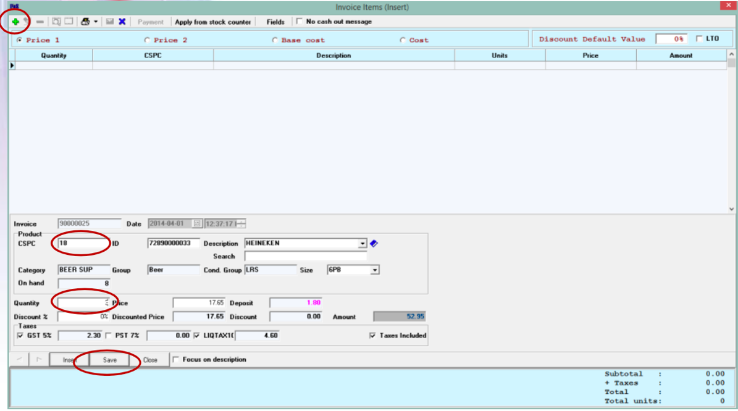Click the blue X cancel icon
738x411 pixels.
pyautogui.click(x=122, y=22)
